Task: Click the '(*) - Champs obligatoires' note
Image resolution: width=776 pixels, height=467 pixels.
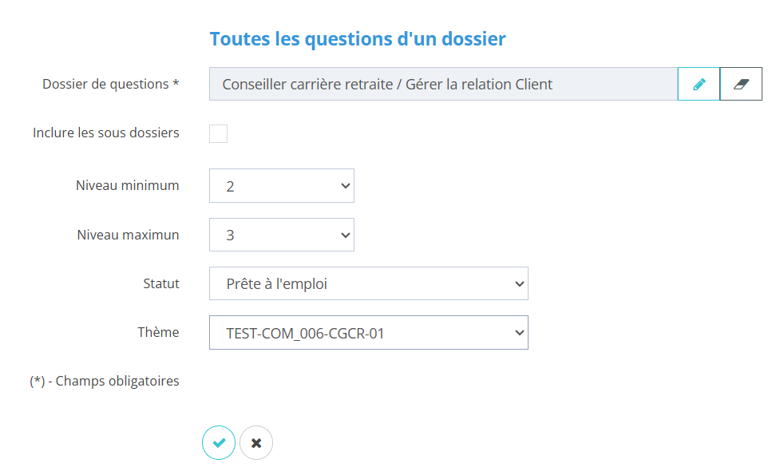Action: pos(105,381)
